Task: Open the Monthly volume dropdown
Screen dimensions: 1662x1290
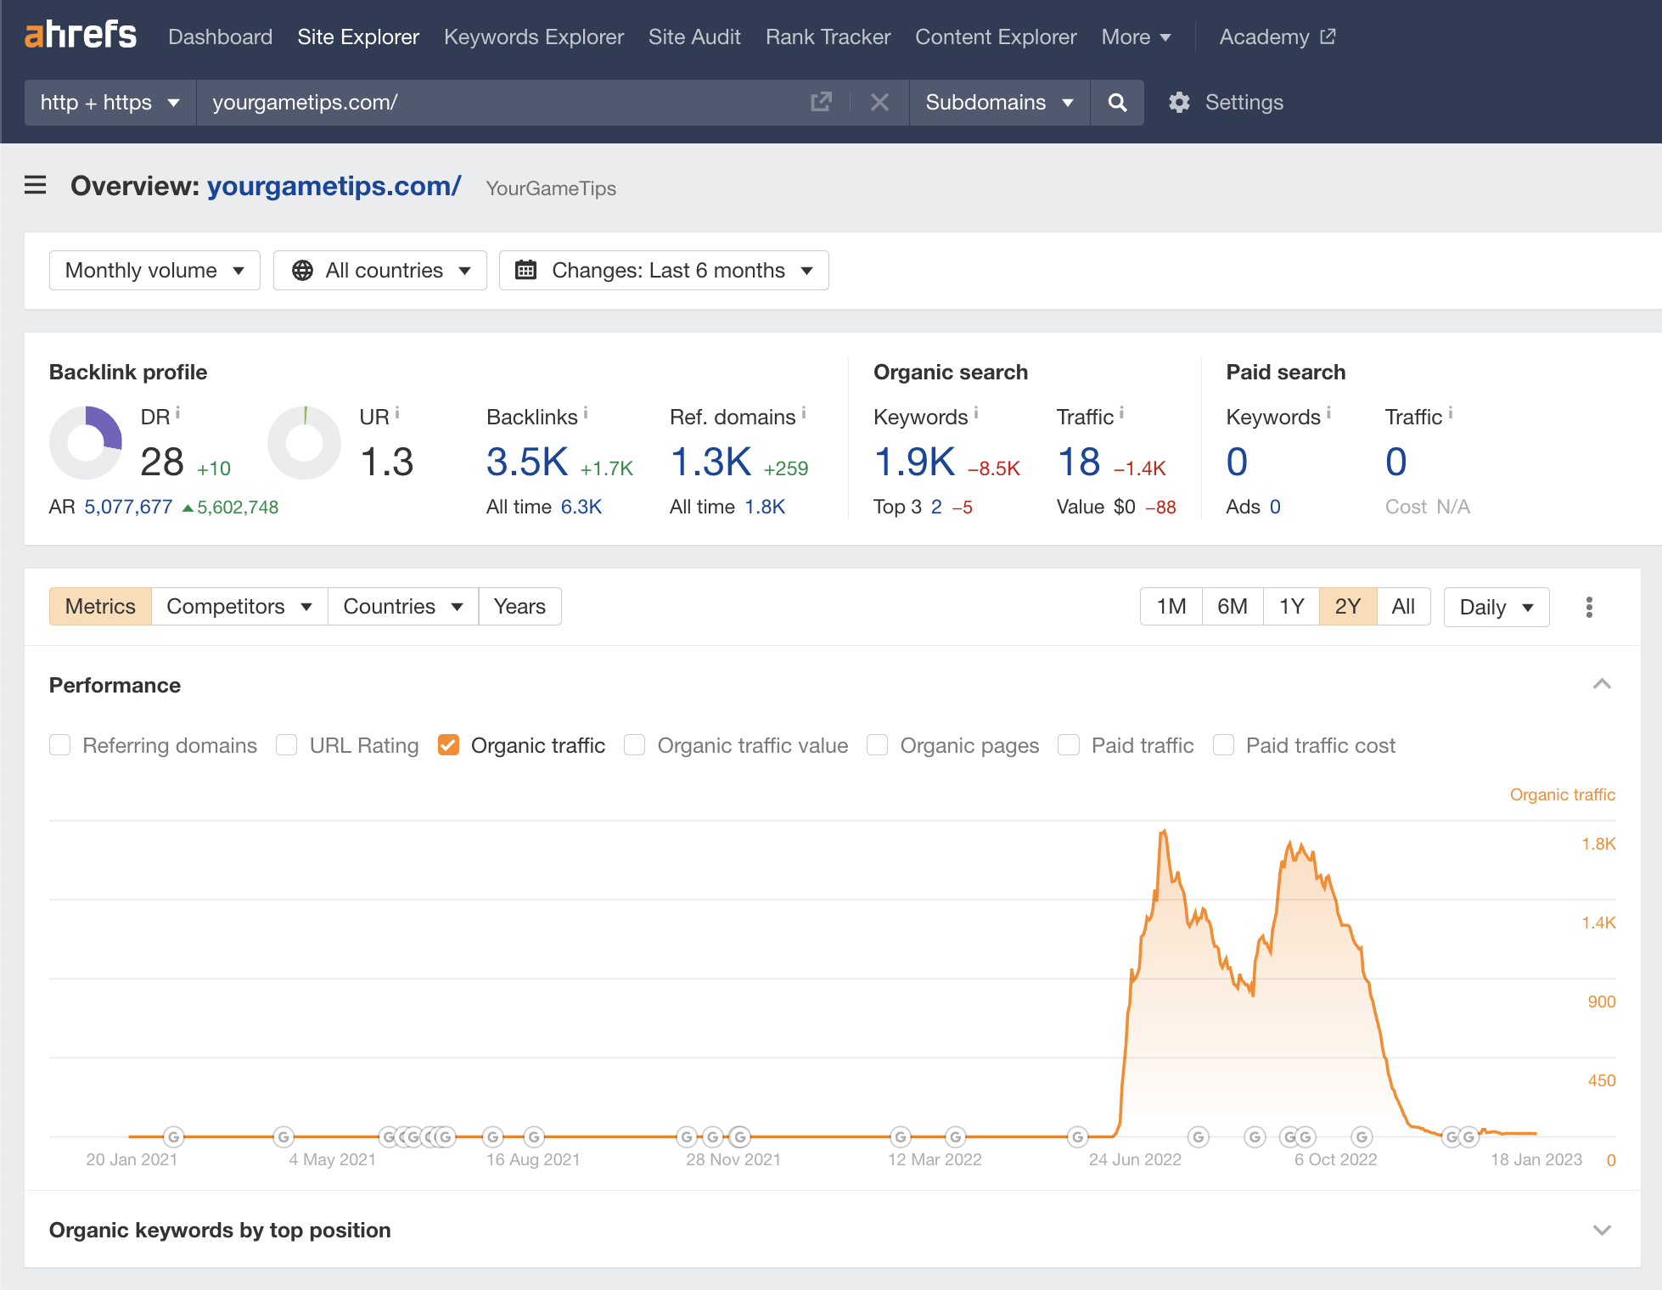Action: tap(154, 270)
